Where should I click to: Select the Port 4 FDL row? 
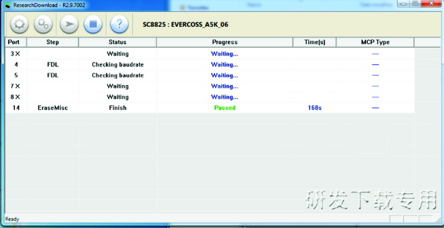click(x=53, y=64)
